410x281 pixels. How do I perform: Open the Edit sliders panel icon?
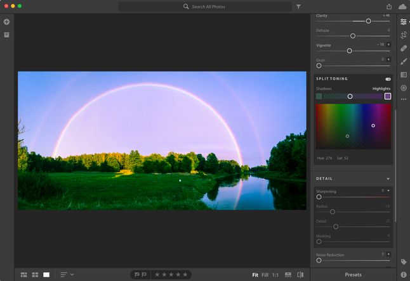[x=404, y=22]
